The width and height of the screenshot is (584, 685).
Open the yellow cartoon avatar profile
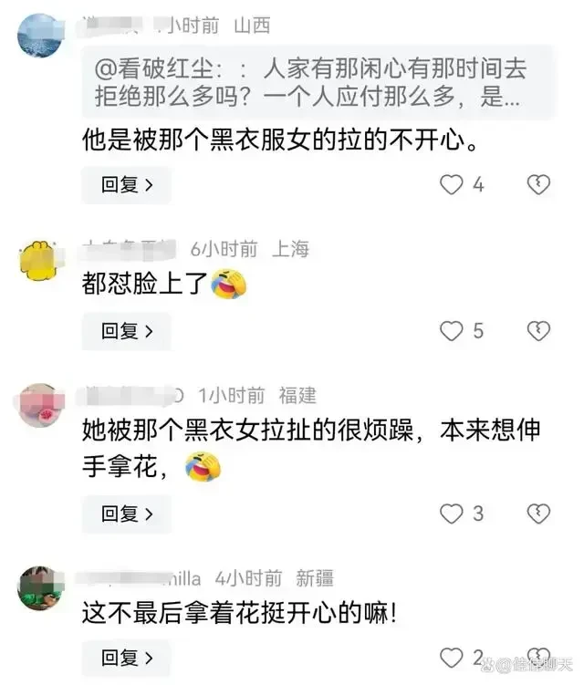click(41, 260)
